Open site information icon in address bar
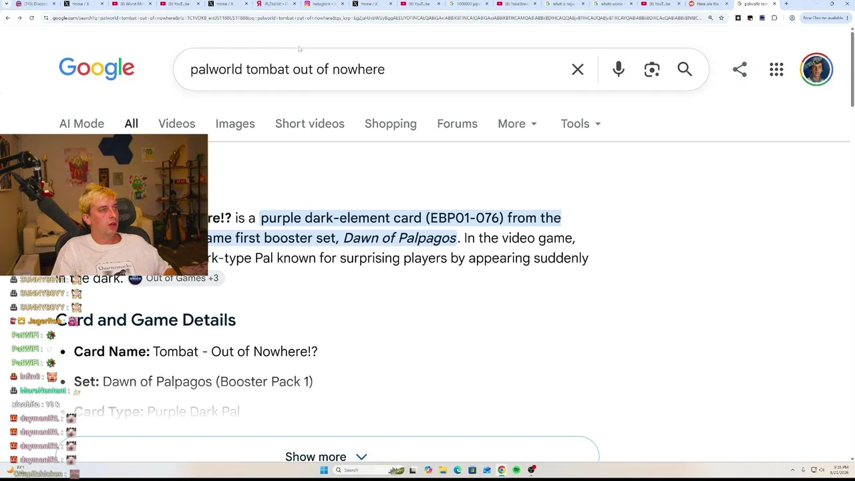Image resolution: width=855 pixels, height=481 pixels. (46, 18)
